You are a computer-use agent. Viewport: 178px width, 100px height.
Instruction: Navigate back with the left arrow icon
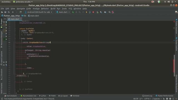pos(13,12)
